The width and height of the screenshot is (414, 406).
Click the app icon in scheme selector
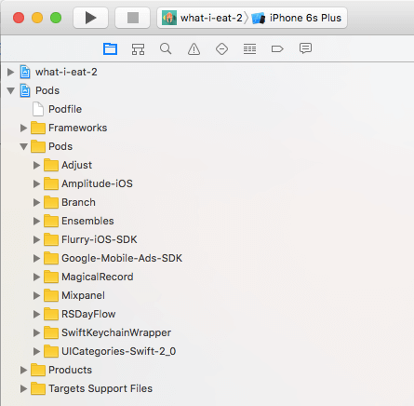[169, 18]
